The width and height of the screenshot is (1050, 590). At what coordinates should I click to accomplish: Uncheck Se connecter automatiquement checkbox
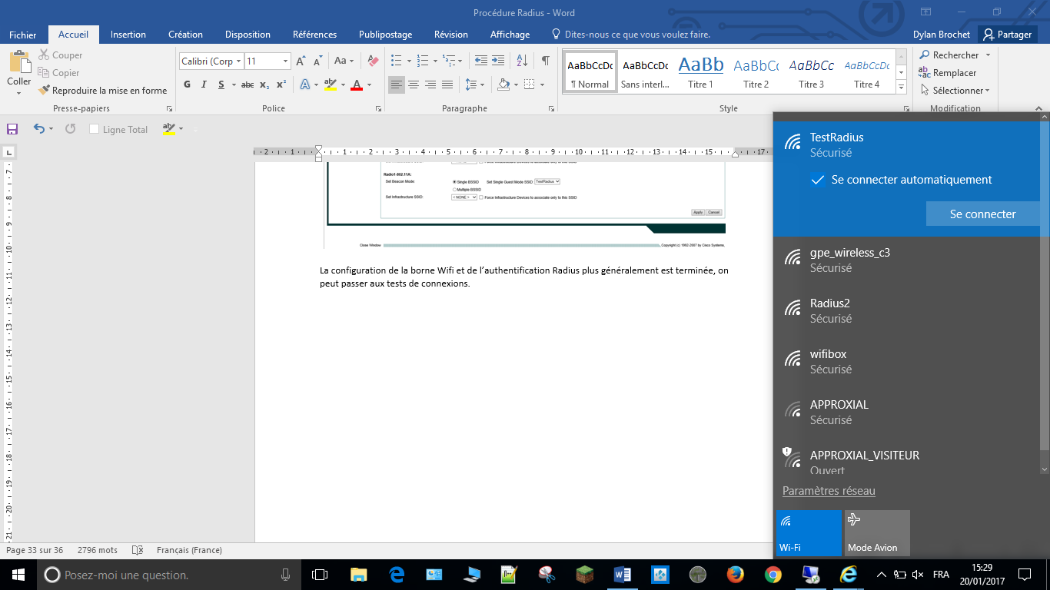(819, 180)
